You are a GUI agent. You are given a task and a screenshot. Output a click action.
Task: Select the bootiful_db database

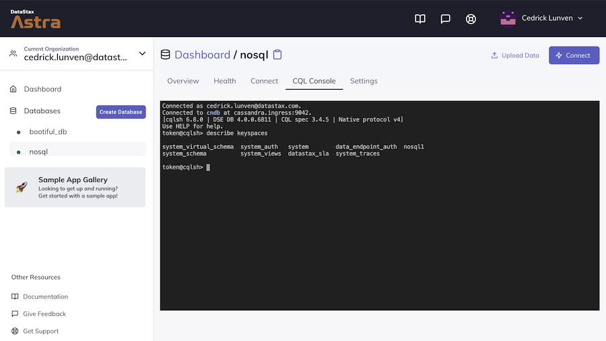pos(48,132)
